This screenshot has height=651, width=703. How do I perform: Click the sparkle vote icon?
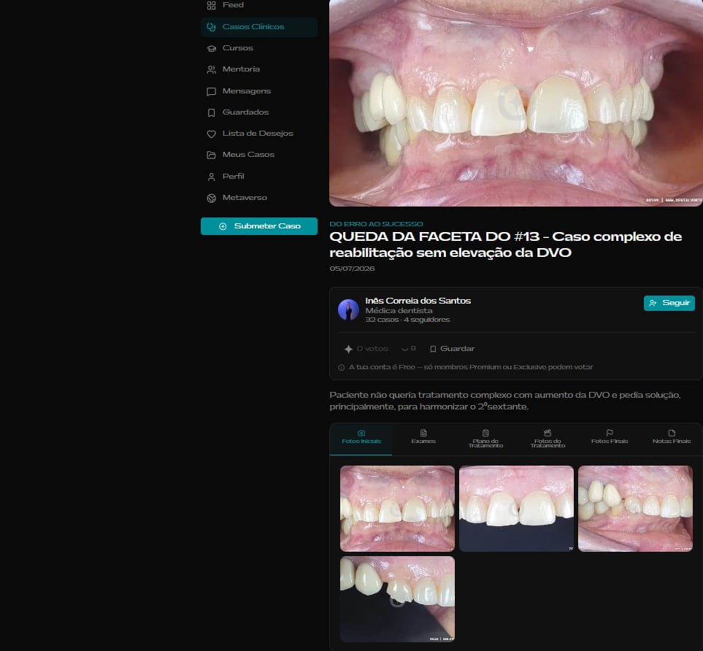point(348,349)
